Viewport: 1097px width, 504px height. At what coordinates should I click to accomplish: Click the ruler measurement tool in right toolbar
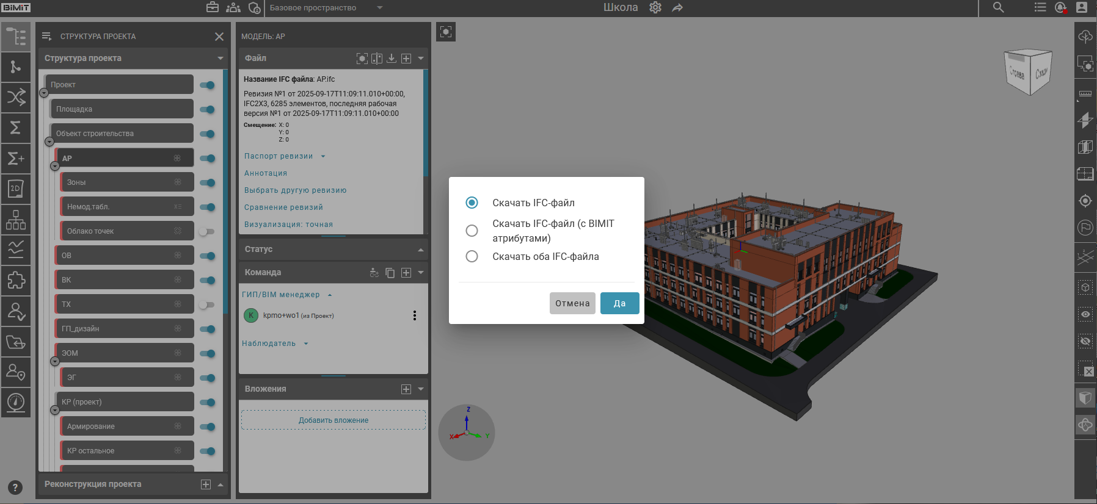click(1085, 93)
